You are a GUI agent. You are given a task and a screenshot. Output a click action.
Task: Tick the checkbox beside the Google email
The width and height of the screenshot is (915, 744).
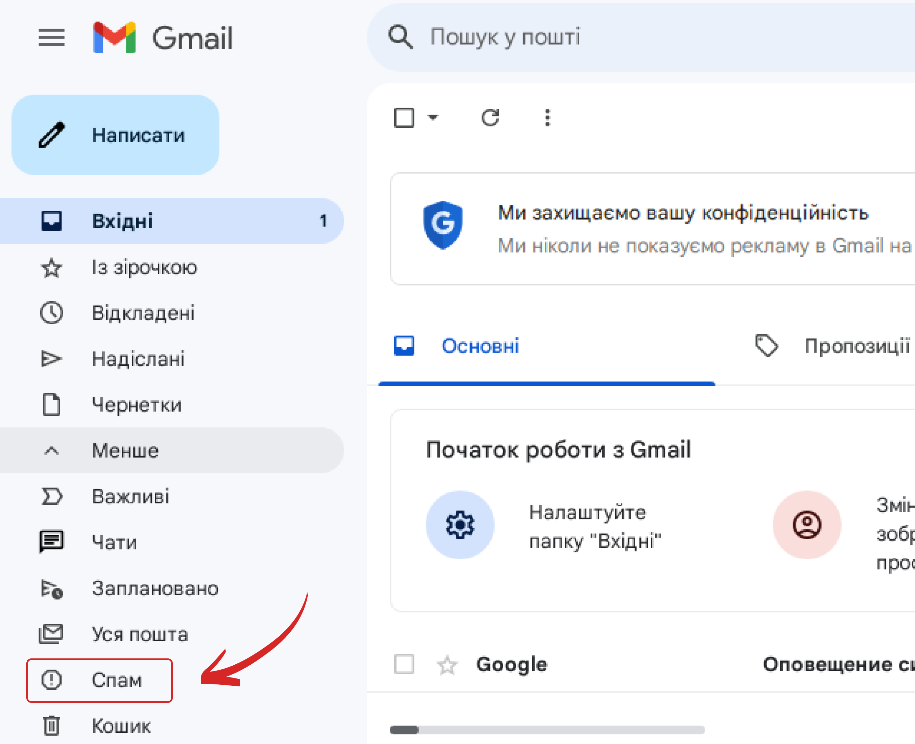404,664
